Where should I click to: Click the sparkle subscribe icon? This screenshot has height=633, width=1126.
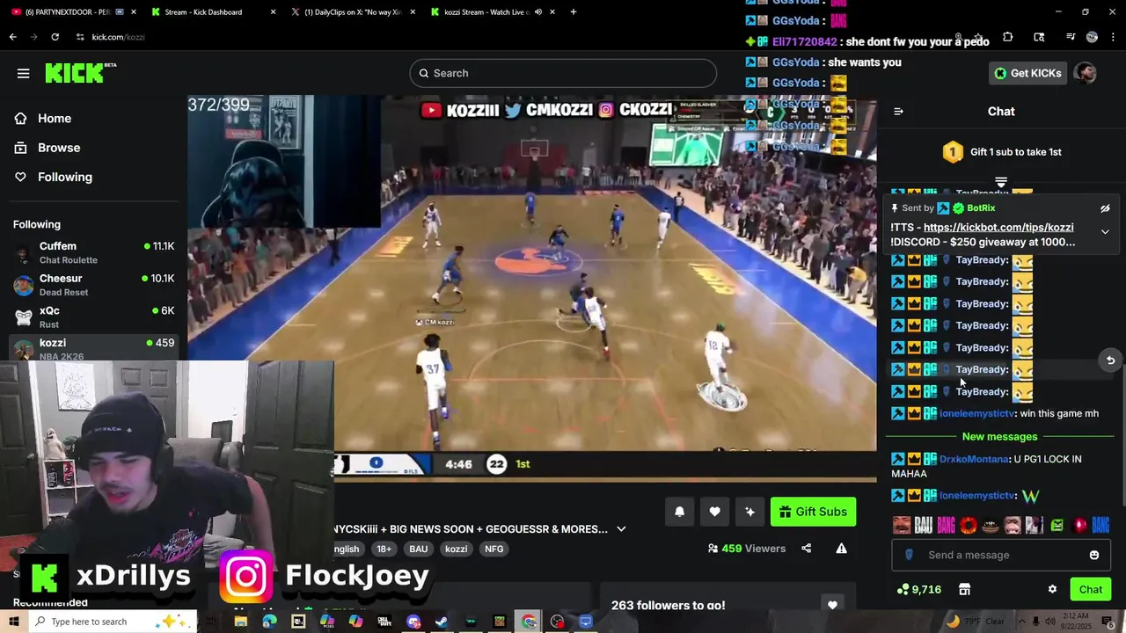(749, 512)
